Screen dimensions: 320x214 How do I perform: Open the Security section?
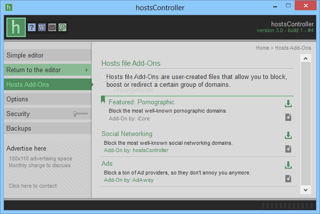tap(47, 114)
